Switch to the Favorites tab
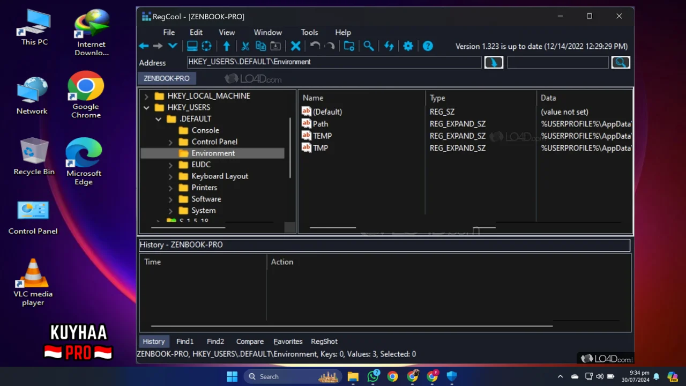Screen dimensions: 686x386 pos(288,342)
